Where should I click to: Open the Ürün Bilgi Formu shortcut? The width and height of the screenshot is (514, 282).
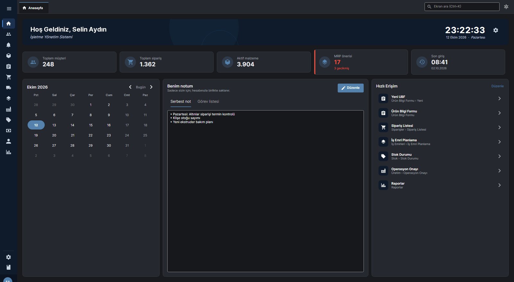pyautogui.click(x=440, y=113)
